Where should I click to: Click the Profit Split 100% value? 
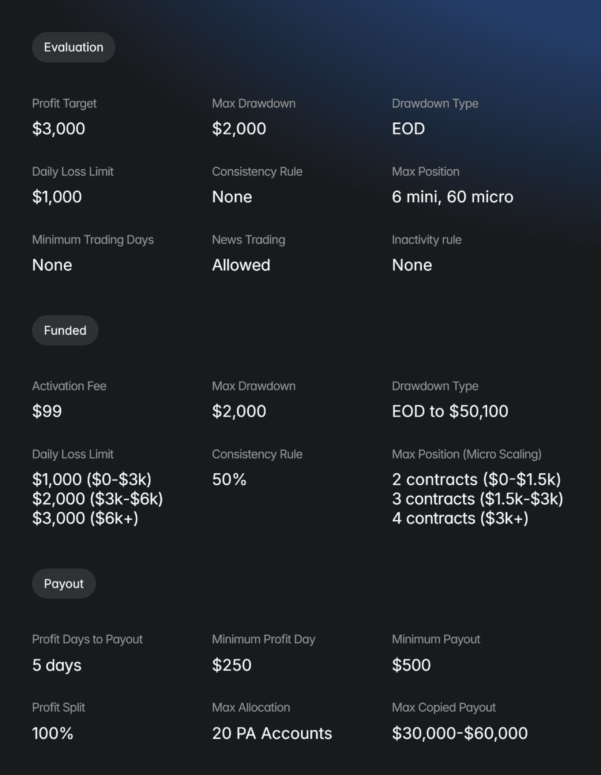click(x=52, y=733)
